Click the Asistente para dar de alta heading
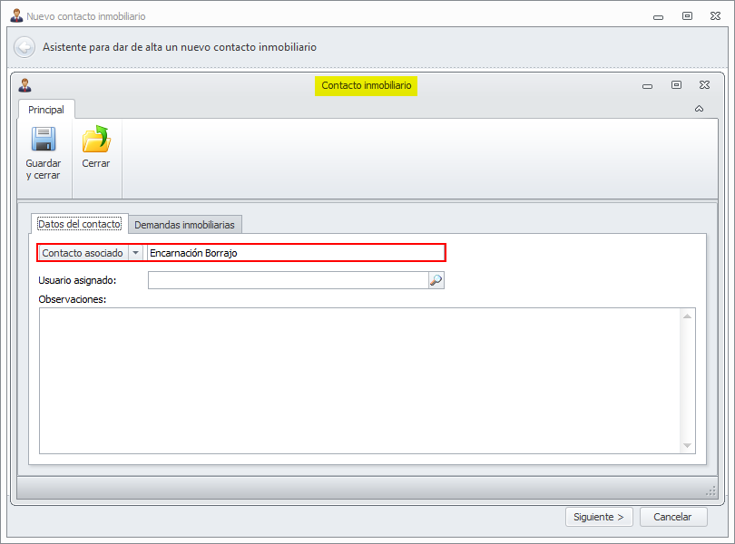The height and width of the screenshot is (544, 735). click(x=180, y=47)
